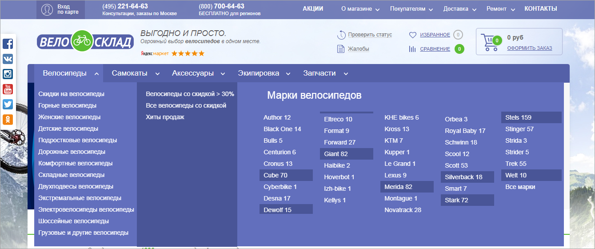
Task: Open the YouTube channel icon
Action: 8,89
